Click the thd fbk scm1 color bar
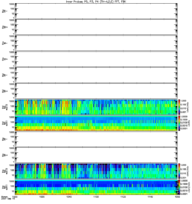Screen dimensions: 192x204 click(179, 123)
